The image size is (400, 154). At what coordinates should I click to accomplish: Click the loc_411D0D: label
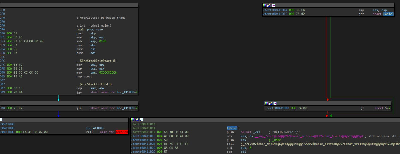point(96,128)
